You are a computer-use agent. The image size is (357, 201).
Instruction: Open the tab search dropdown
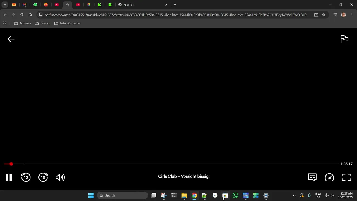click(x=5, y=5)
